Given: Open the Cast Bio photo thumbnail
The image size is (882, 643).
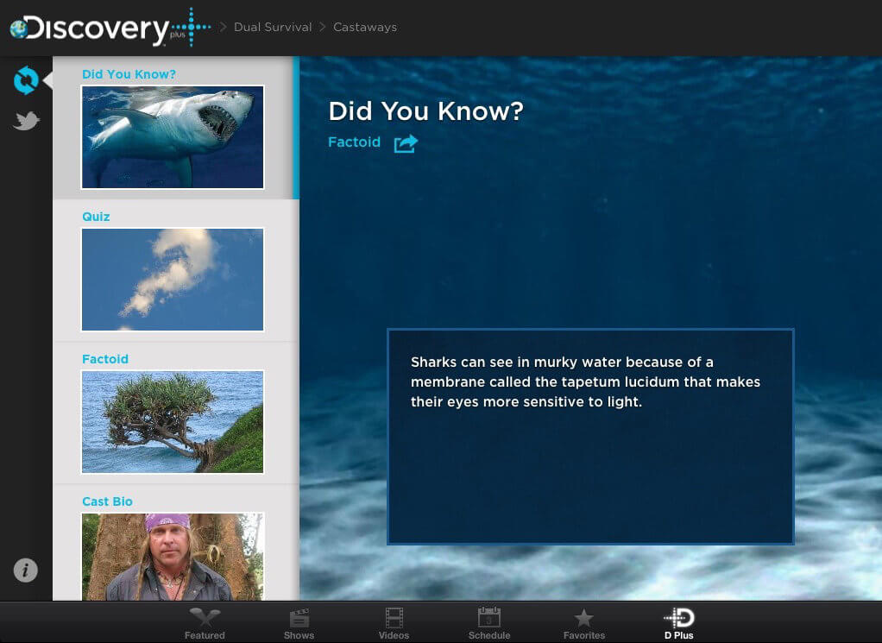Looking at the screenshot, I should [x=173, y=556].
